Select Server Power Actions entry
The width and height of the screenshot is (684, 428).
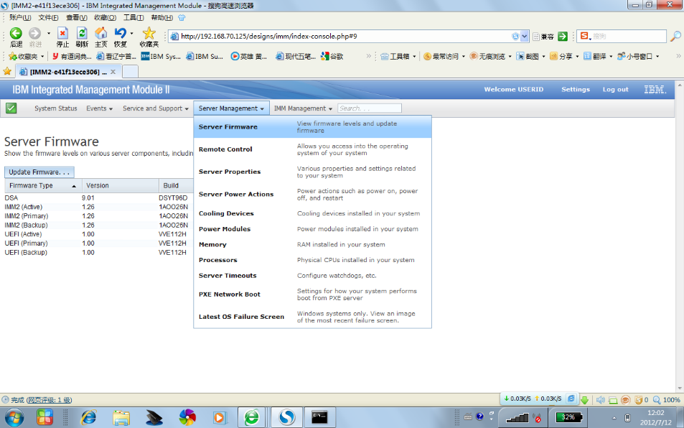(x=312, y=194)
